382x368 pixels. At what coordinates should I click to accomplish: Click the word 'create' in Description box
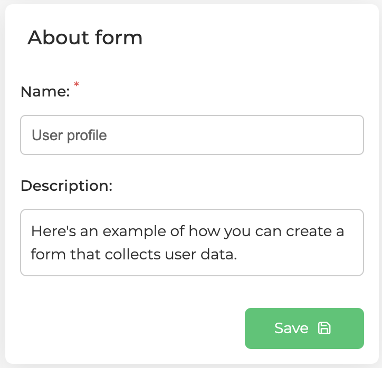309,231
